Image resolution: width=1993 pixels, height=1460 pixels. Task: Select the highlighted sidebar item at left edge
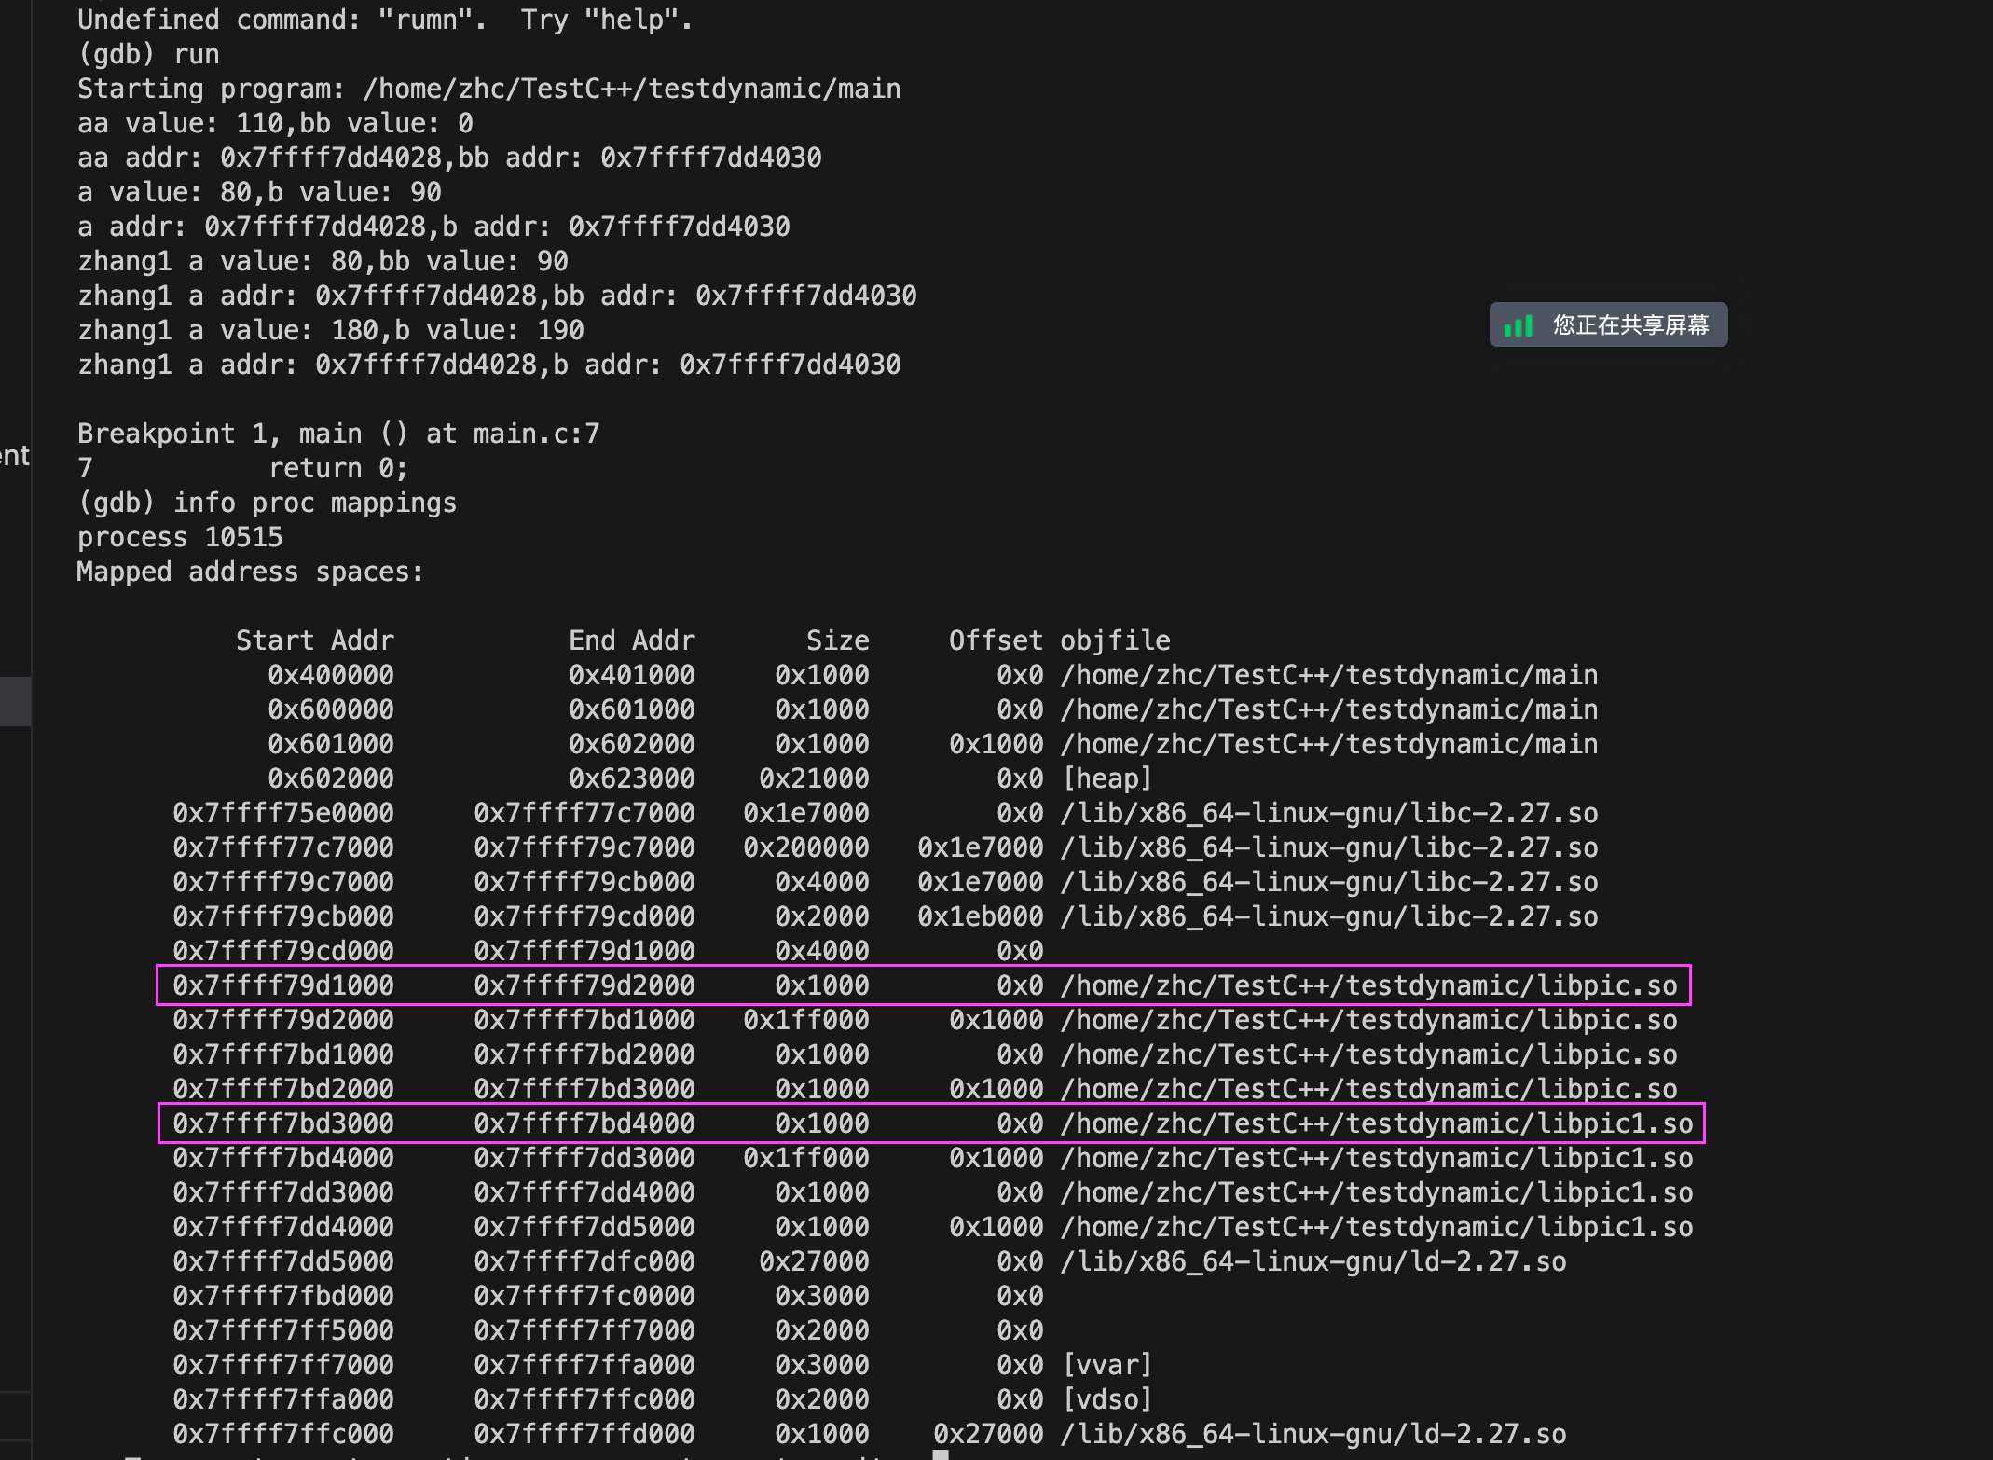pyautogui.click(x=15, y=701)
